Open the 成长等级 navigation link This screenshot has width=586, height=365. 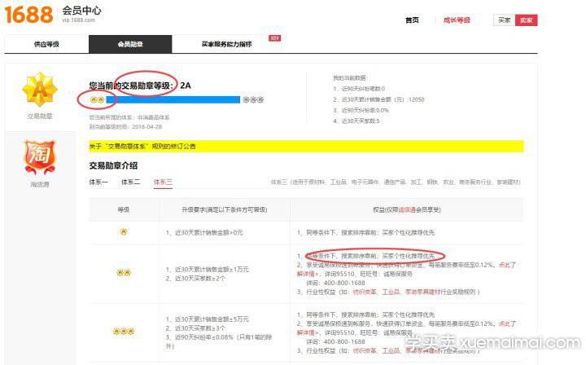[x=457, y=20]
